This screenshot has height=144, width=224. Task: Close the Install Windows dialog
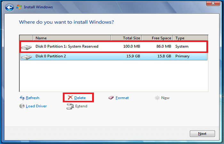point(211,4)
